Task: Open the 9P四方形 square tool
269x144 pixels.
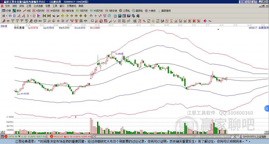Action: [x=53, y=11]
